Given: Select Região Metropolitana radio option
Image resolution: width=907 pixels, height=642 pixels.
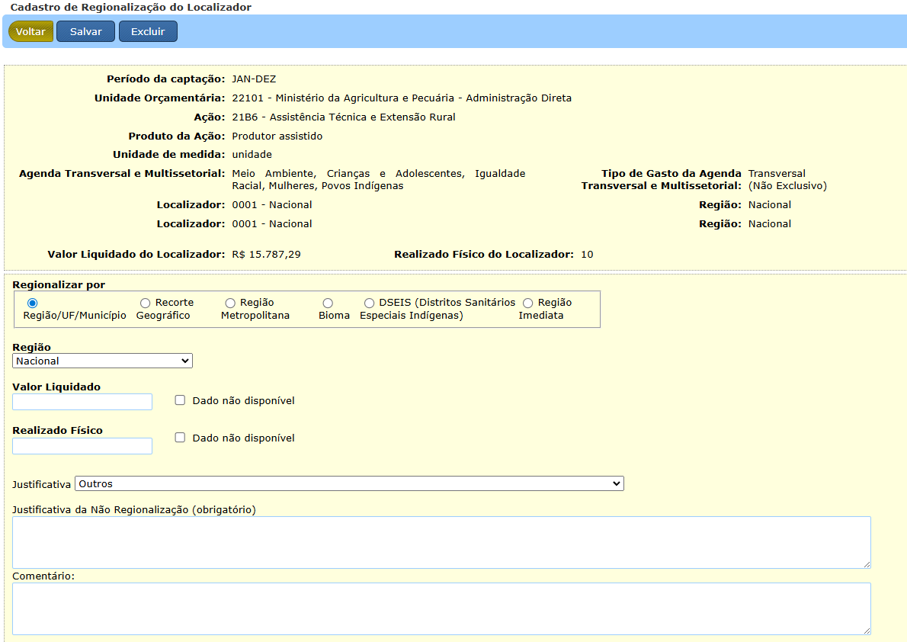Looking at the screenshot, I should click(230, 303).
